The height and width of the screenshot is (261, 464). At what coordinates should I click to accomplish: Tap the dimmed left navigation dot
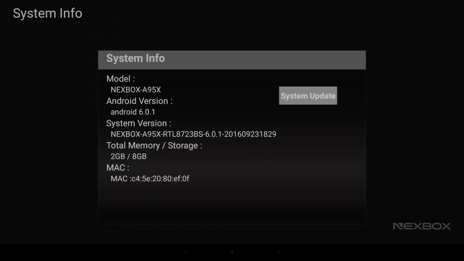click(186, 252)
